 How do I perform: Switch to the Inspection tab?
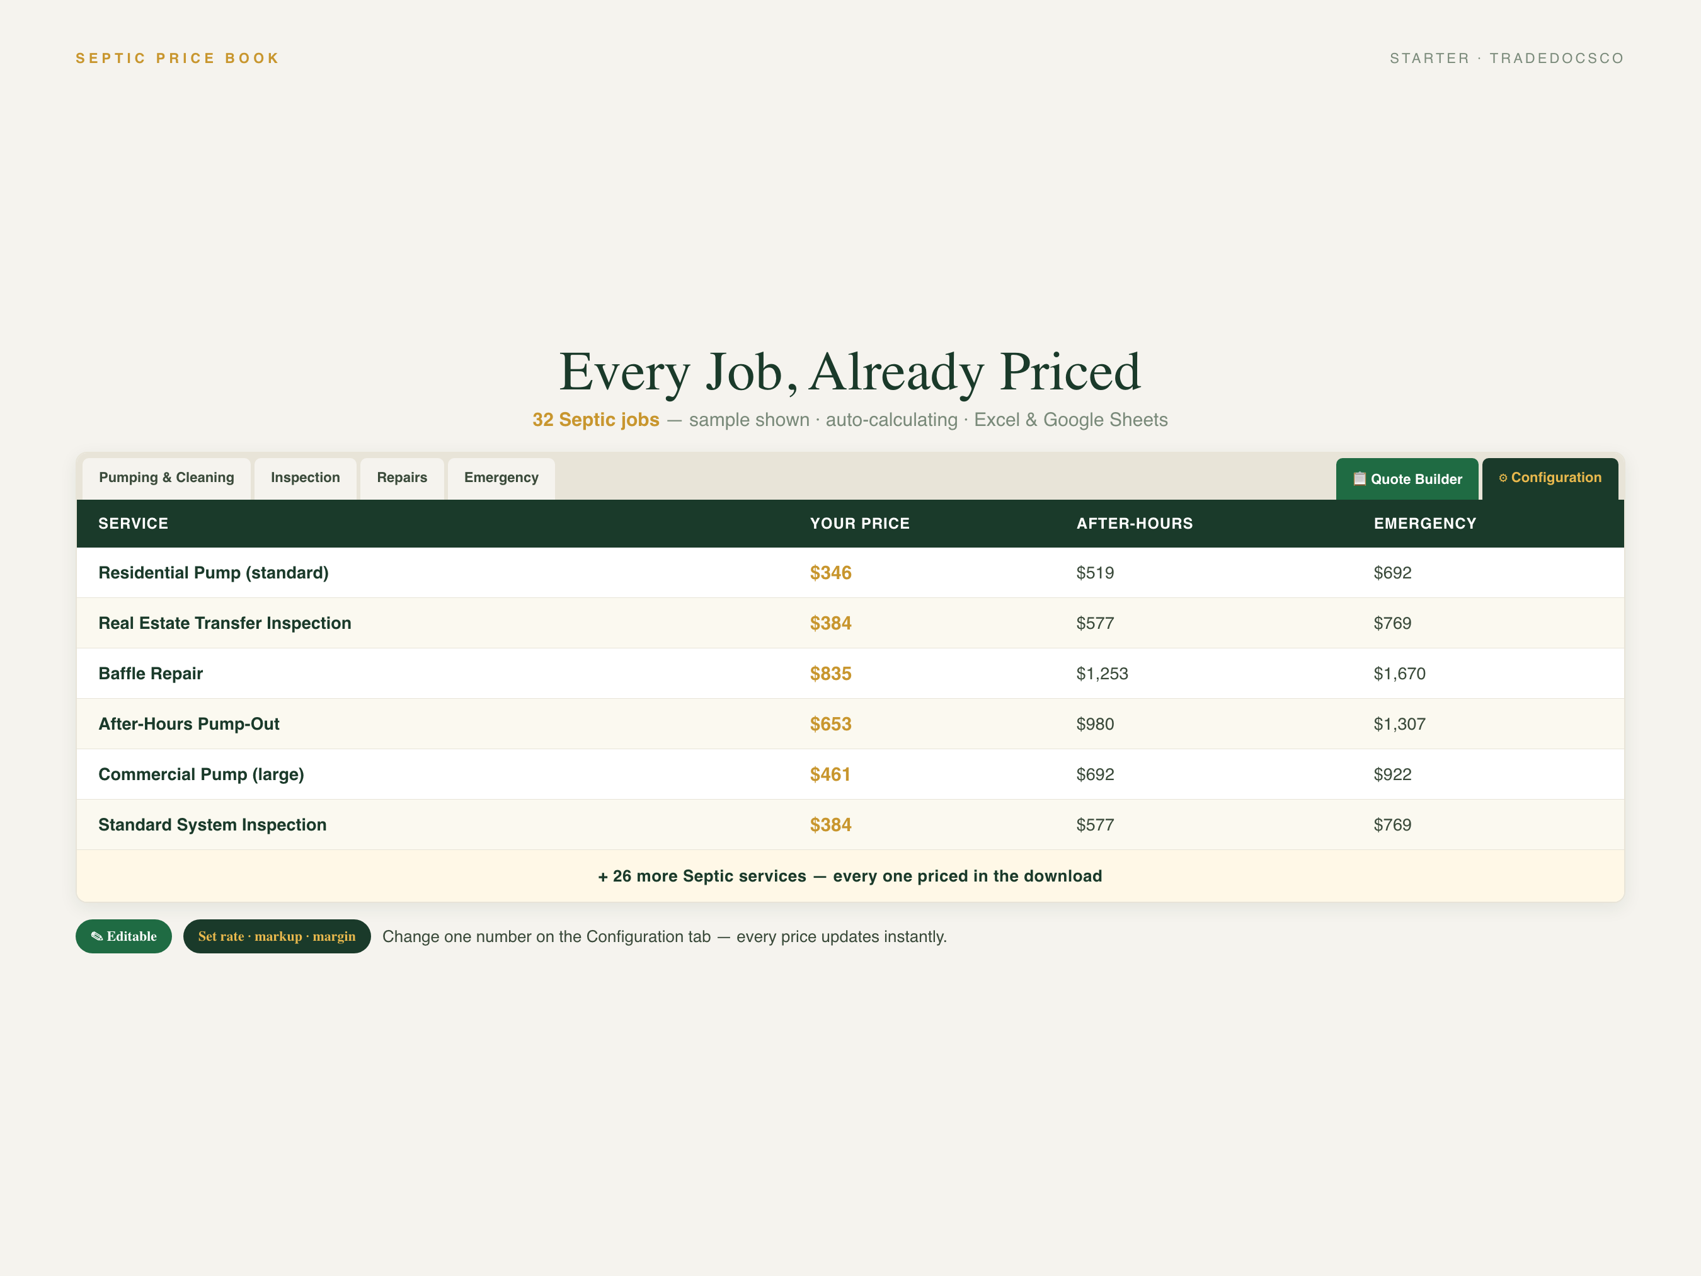(306, 478)
